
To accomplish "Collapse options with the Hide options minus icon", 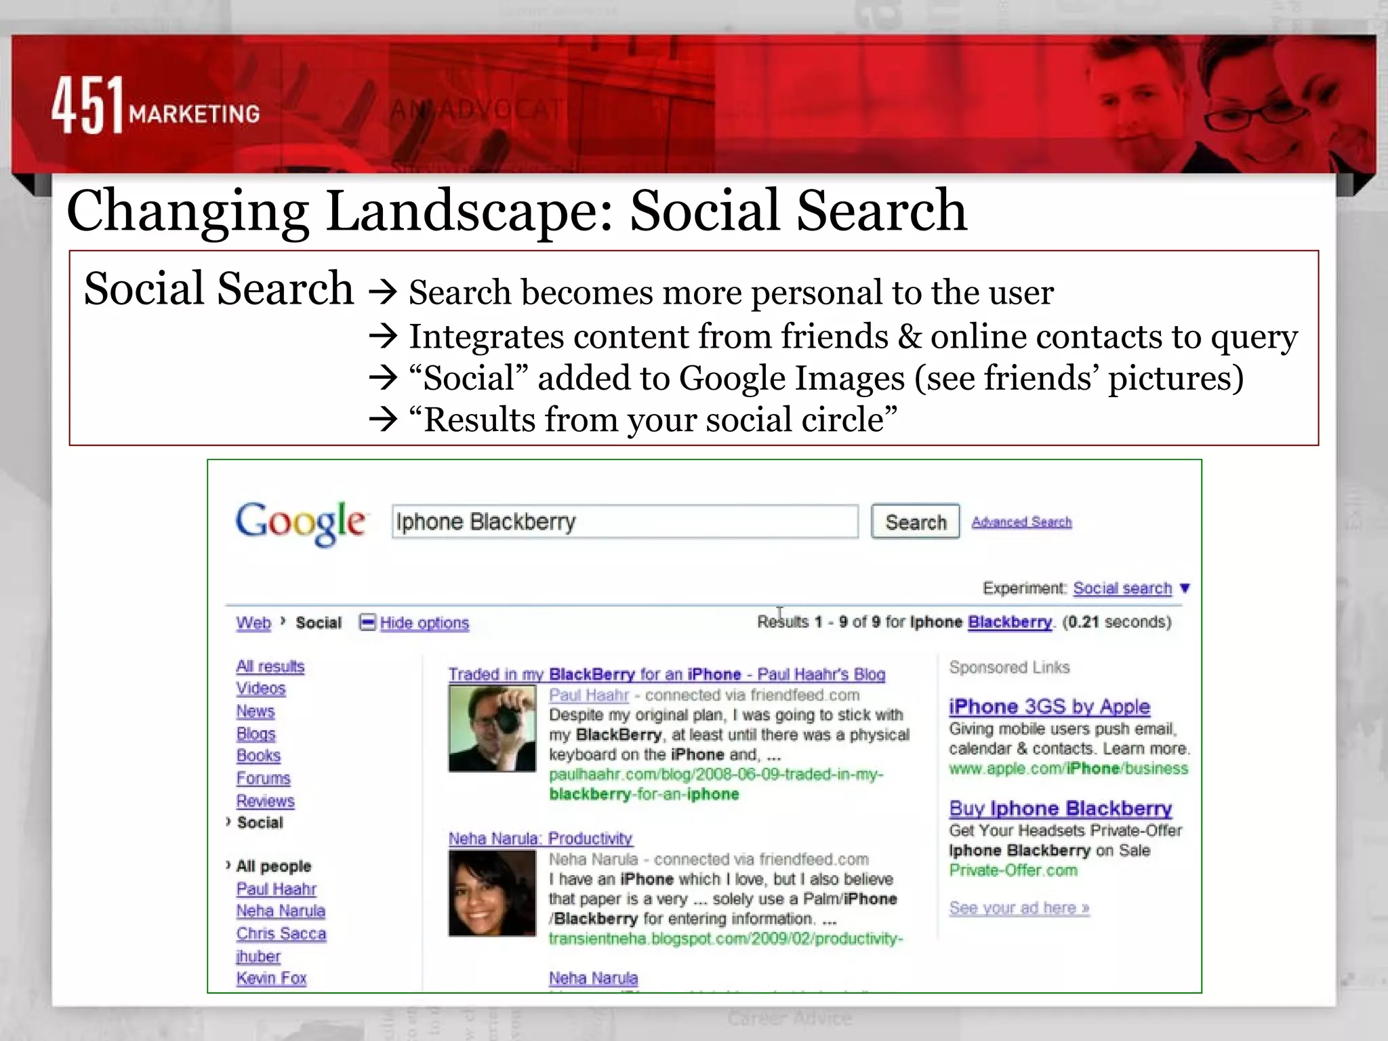I will click(367, 621).
